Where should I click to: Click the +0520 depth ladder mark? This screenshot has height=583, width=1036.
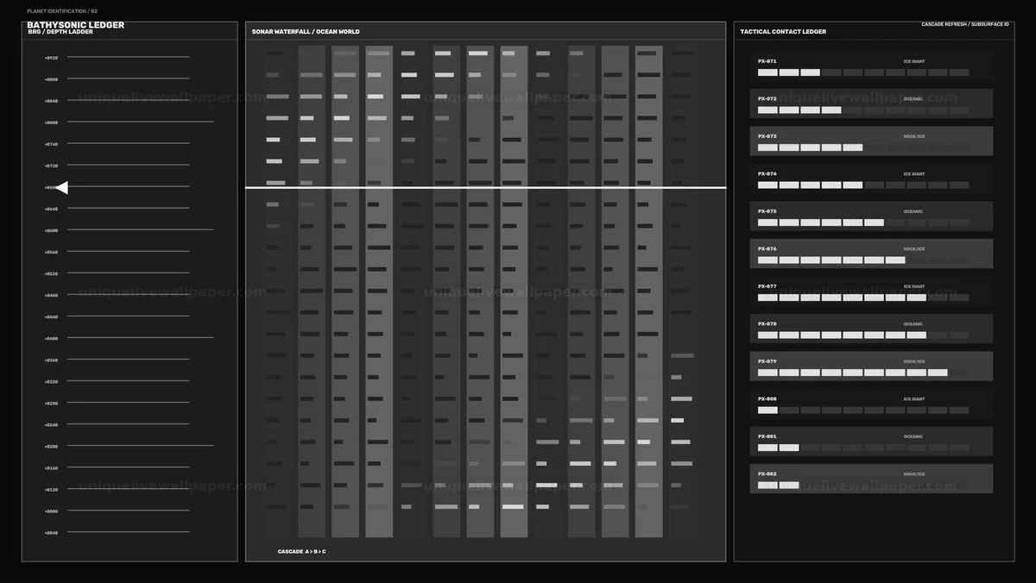click(51, 273)
